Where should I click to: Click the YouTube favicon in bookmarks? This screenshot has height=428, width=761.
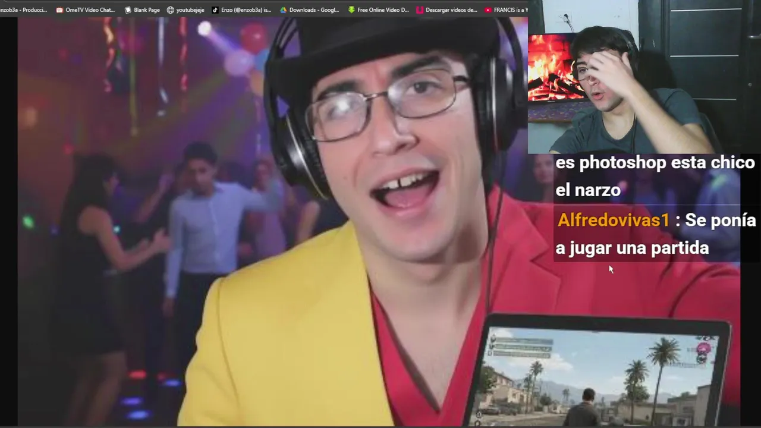coord(488,10)
